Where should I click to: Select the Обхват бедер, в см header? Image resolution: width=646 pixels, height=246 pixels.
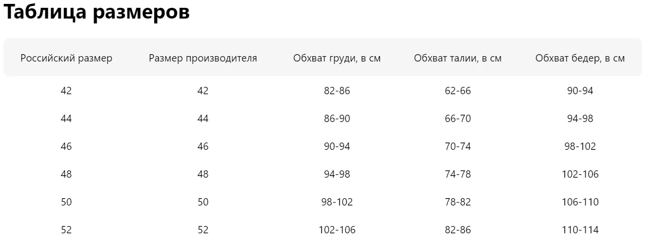point(580,59)
